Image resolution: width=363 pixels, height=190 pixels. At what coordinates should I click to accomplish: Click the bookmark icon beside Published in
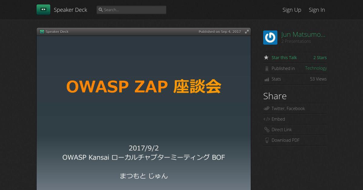[x=267, y=68]
